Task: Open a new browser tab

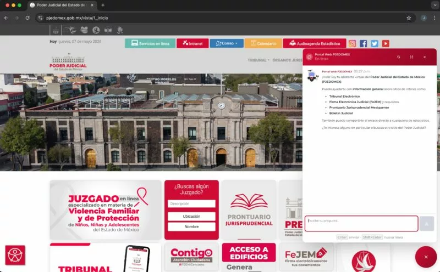Action: coord(103,5)
